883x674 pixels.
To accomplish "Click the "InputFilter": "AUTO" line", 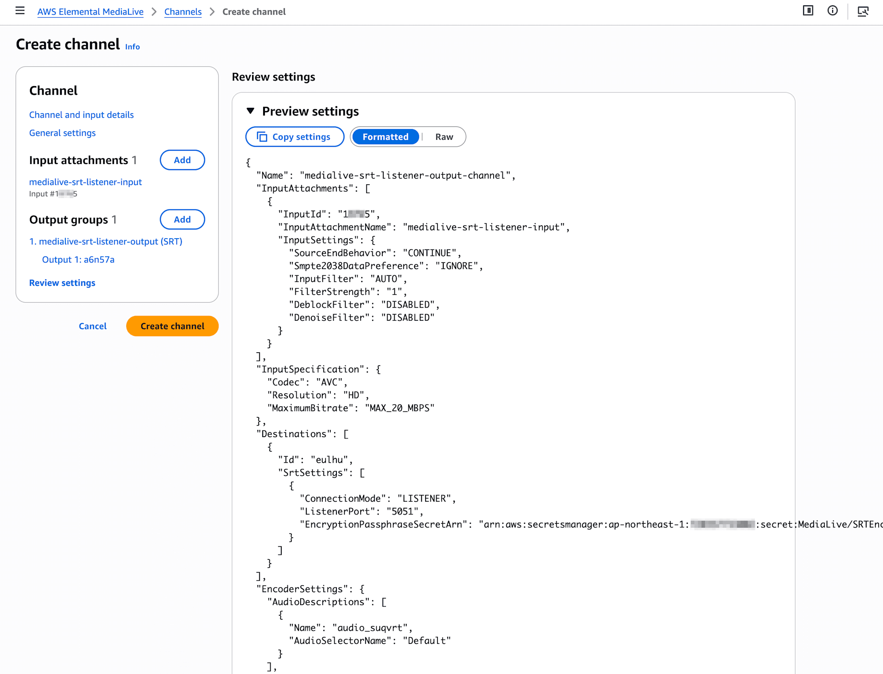I will [348, 279].
